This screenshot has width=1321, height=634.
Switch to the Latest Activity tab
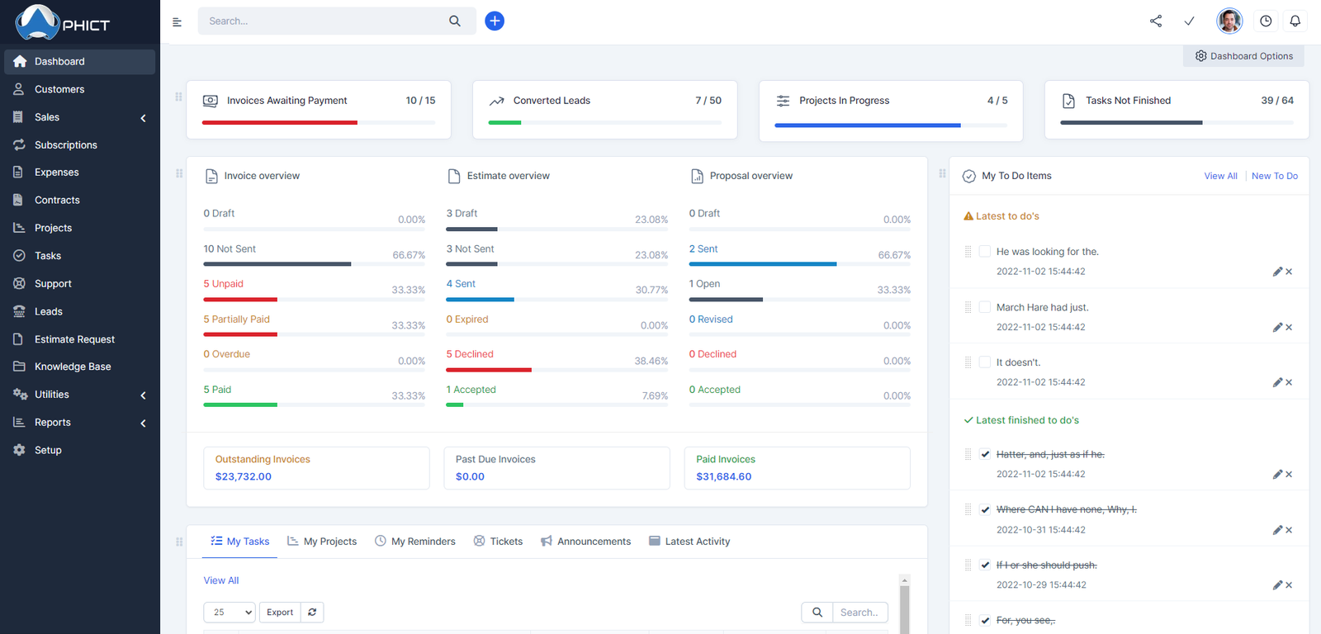pos(689,542)
